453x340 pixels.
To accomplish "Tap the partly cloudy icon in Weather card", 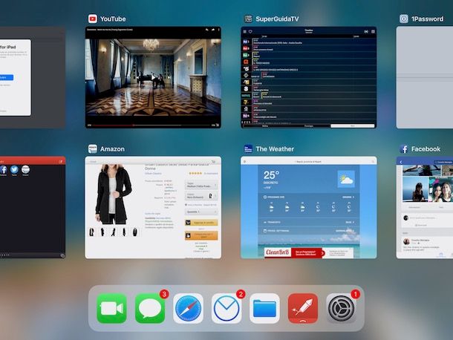I will 346,180.
